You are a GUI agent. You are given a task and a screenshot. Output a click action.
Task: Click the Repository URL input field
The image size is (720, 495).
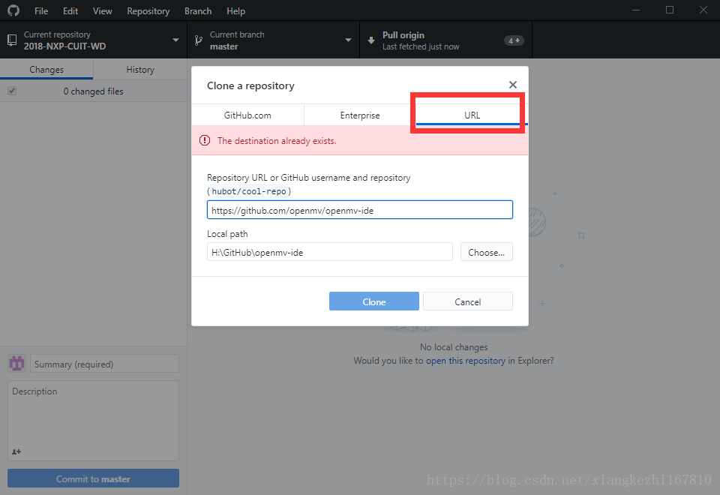tap(359, 210)
